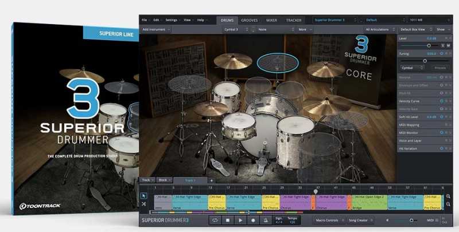Screen dimensions: 459x232
Task: Adjust the Tuning slider knob
Action: click(x=425, y=61)
